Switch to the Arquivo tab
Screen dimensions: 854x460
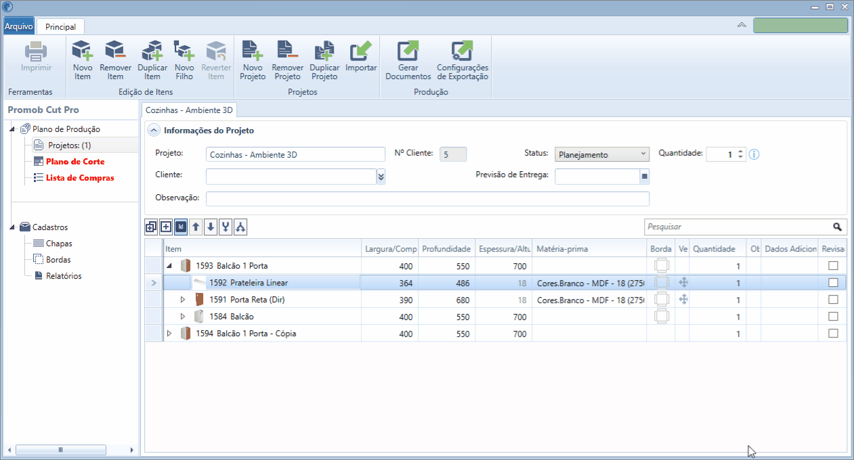pos(18,26)
